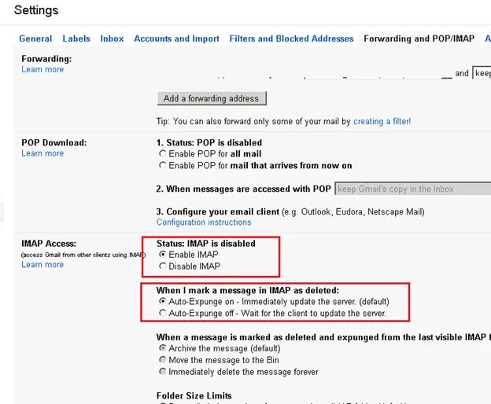Click Learn more under POP Download
Screen dimensions: 491x404
[42, 153]
